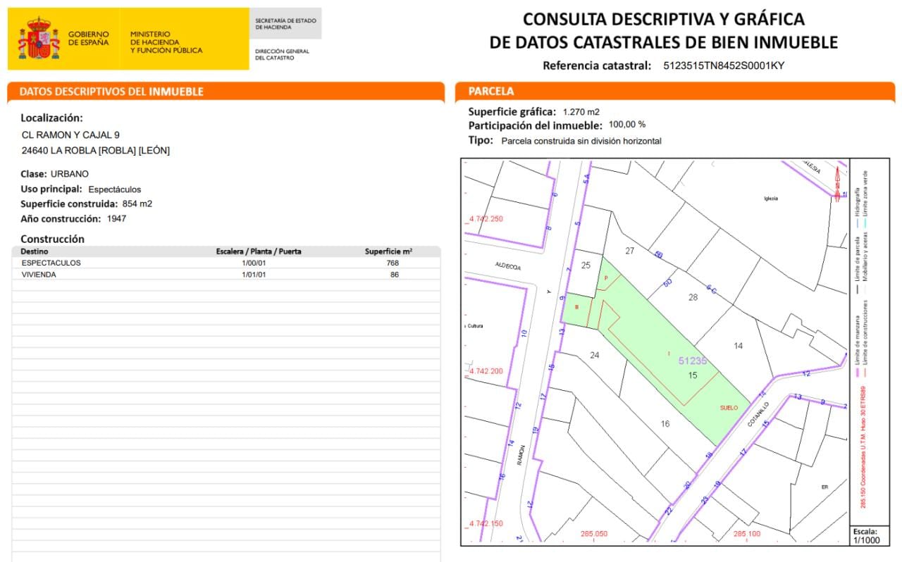The height and width of the screenshot is (562, 902).
Task: Click the coordinate label '4.742.250'
Action: point(486,219)
